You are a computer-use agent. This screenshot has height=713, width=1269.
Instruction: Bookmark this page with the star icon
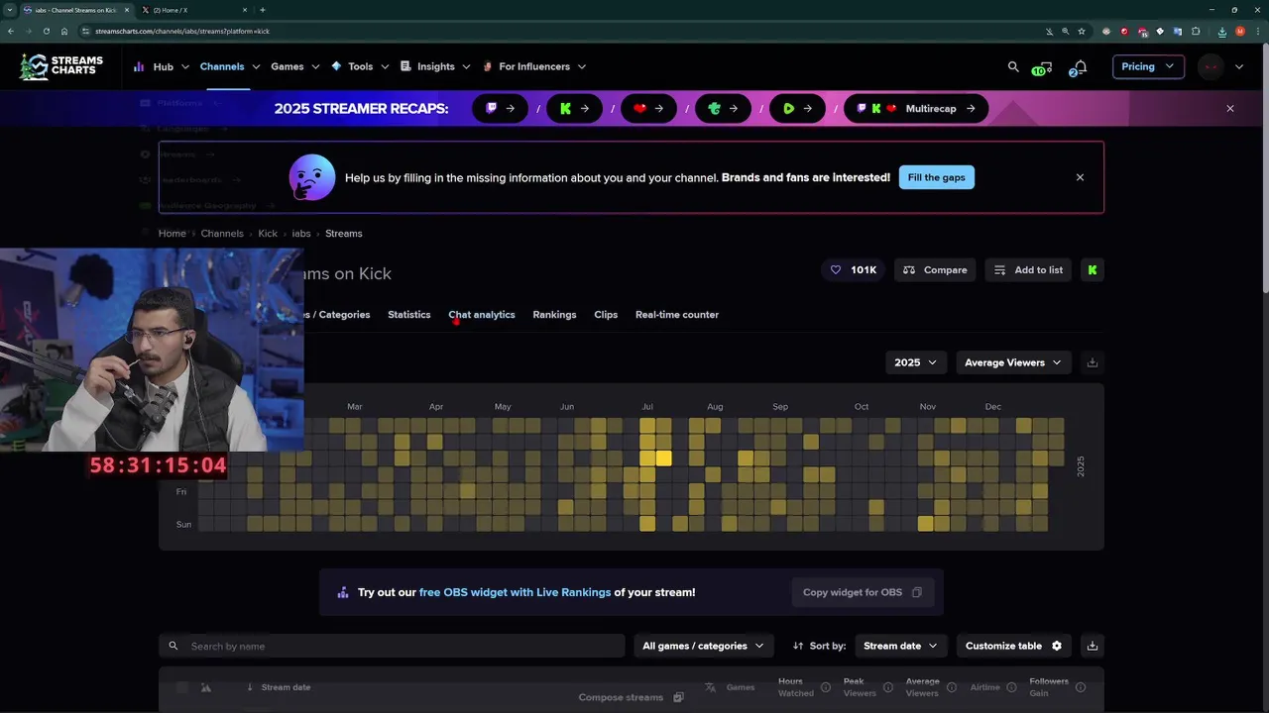click(x=1082, y=31)
